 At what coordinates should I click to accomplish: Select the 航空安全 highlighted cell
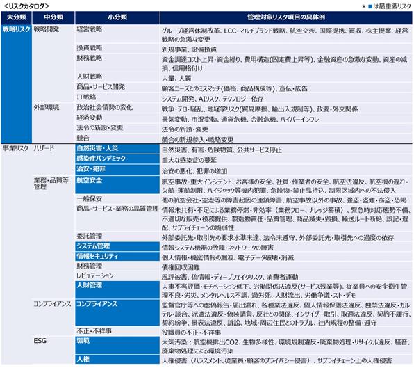117,184
